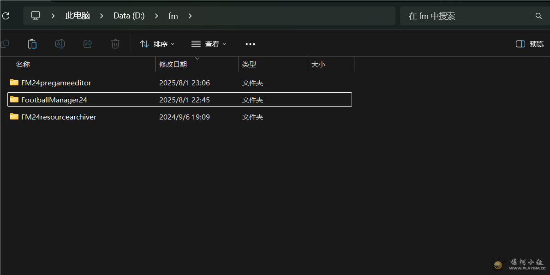Image resolution: width=550 pixels, height=275 pixels.
Task: Click 文件夹 type in FM24resourcearchiver row
Action: tap(252, 117)
